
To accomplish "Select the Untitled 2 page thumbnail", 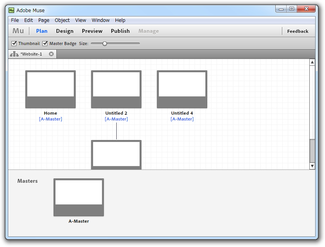I will [x=116, y=89].
